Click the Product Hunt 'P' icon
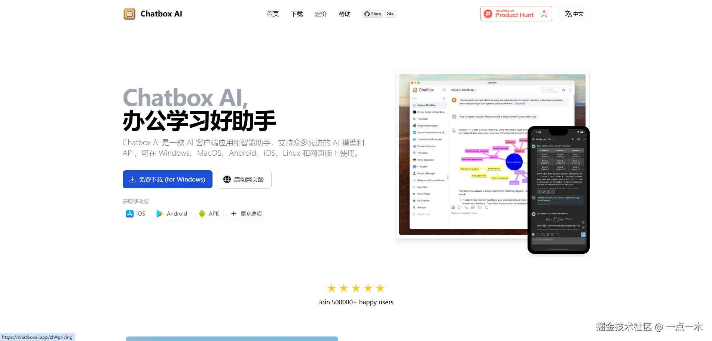 [488, 13]
